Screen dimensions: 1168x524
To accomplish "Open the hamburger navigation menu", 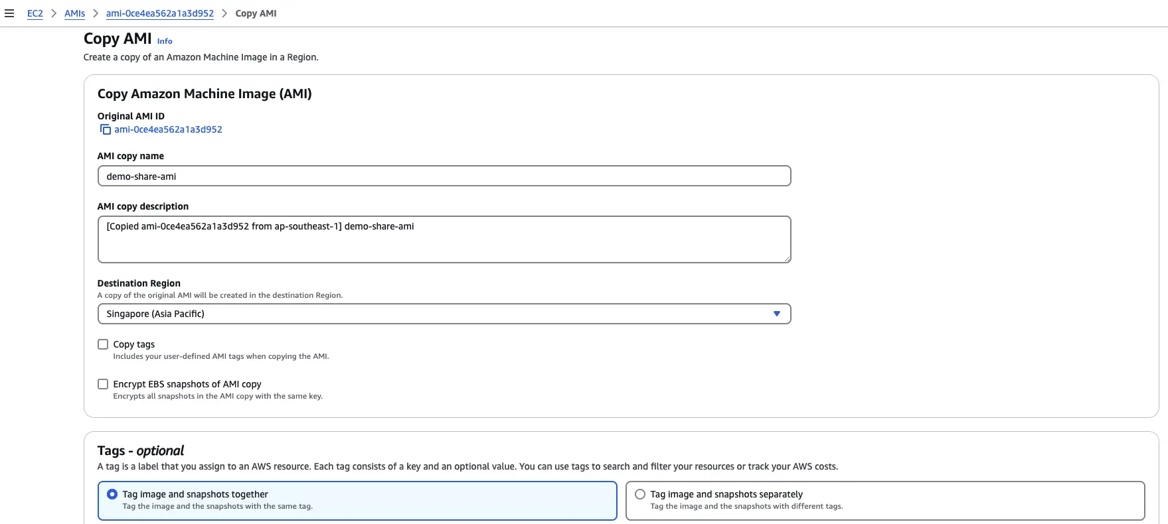I will [9, 13].
